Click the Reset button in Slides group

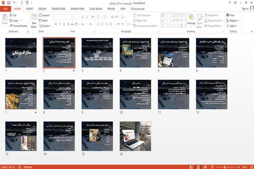coord(43,21)
